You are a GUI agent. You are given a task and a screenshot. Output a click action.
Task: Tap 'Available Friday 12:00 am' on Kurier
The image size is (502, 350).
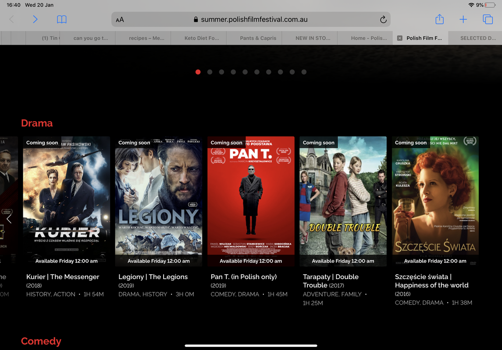point(67,261)
